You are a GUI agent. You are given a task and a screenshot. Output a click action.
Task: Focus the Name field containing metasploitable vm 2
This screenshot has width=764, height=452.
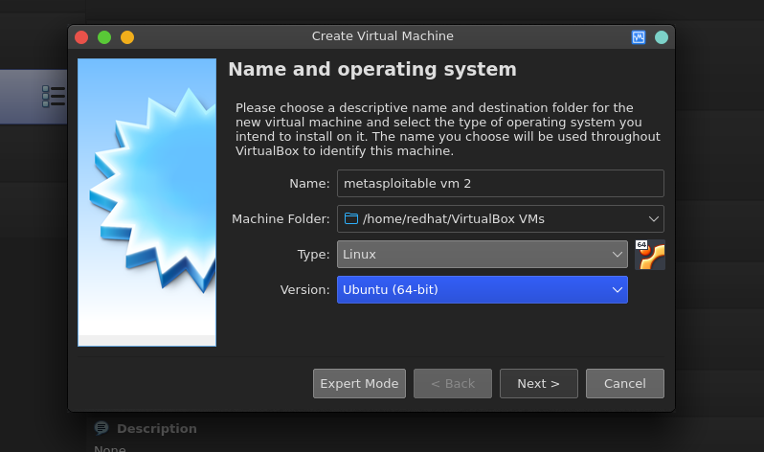coord(501,183)
